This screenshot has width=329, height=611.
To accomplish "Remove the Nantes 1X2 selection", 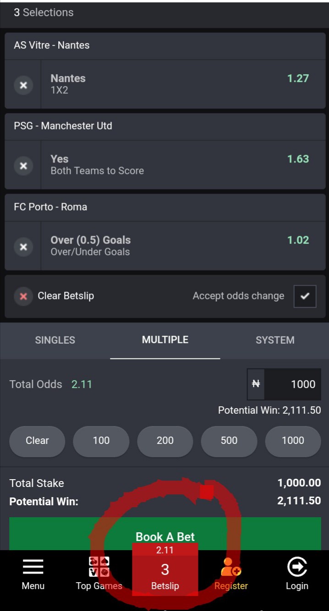I will (23, 85).
